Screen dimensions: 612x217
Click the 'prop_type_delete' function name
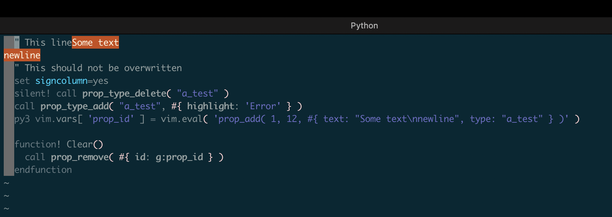[124, 94]
